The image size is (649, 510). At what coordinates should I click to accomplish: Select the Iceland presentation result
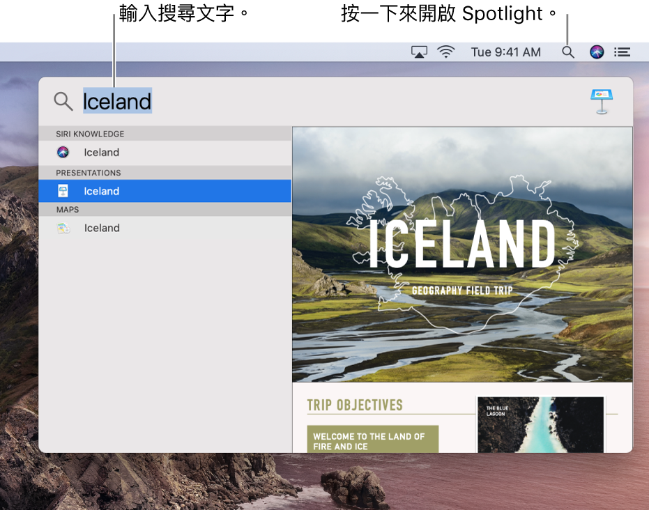(165, 191)
